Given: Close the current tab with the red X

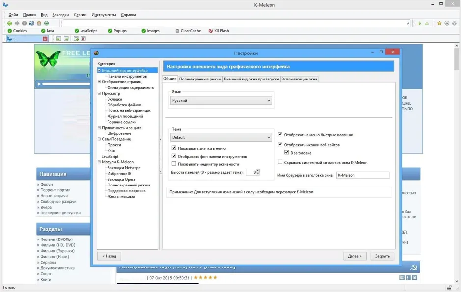Looking at the screenshot, I should 45,39.
